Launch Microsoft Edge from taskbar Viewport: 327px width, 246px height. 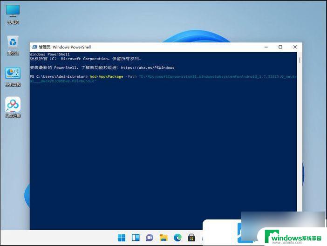[x=177, y=238]
